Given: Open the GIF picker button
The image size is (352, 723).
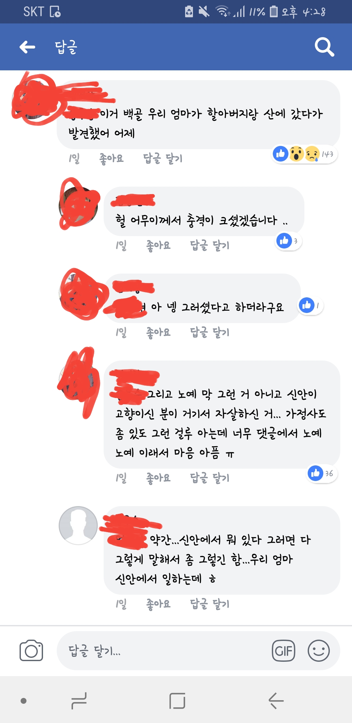Looking at the screenshot, I should pos(284,651).
